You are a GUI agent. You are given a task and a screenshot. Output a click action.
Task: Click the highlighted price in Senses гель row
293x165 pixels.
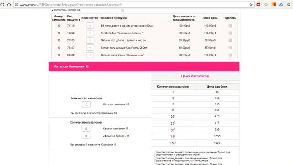point(210,48)
